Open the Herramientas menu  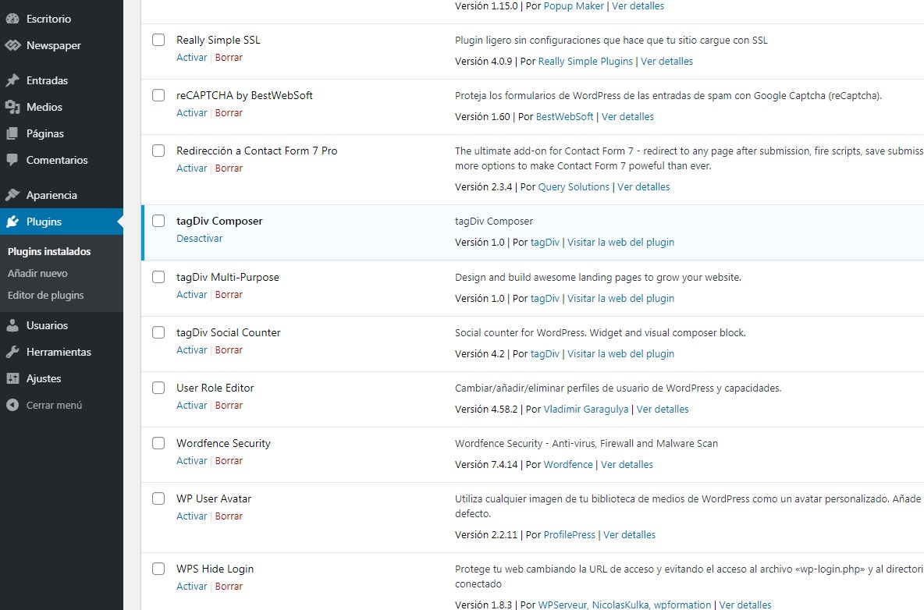point(62,352)
